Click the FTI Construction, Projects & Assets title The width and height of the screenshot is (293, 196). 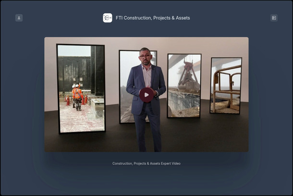click(153, 18)
